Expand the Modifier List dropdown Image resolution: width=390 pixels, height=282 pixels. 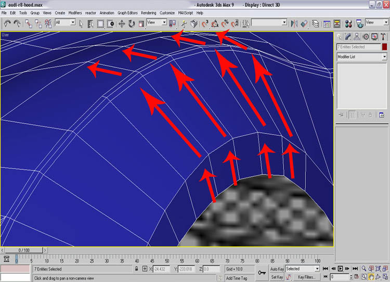point(384,56)
